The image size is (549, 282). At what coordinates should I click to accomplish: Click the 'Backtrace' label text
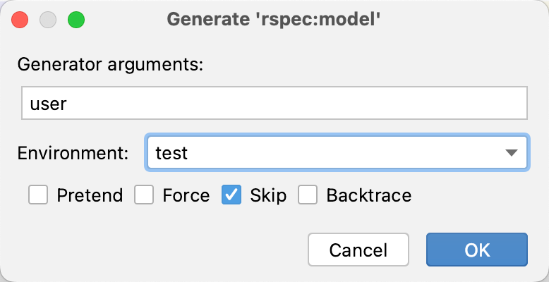(368, 195)
